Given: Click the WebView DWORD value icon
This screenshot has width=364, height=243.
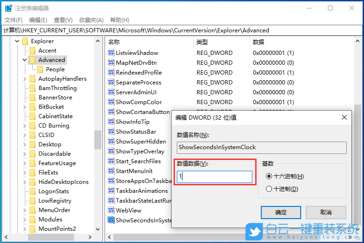Looking at the screenshot, I should pos(111,211).
